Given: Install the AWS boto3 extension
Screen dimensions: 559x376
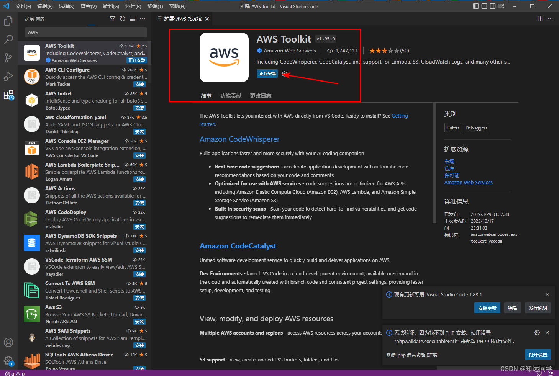Looking at the screenshot, I should tap(139, 108).
